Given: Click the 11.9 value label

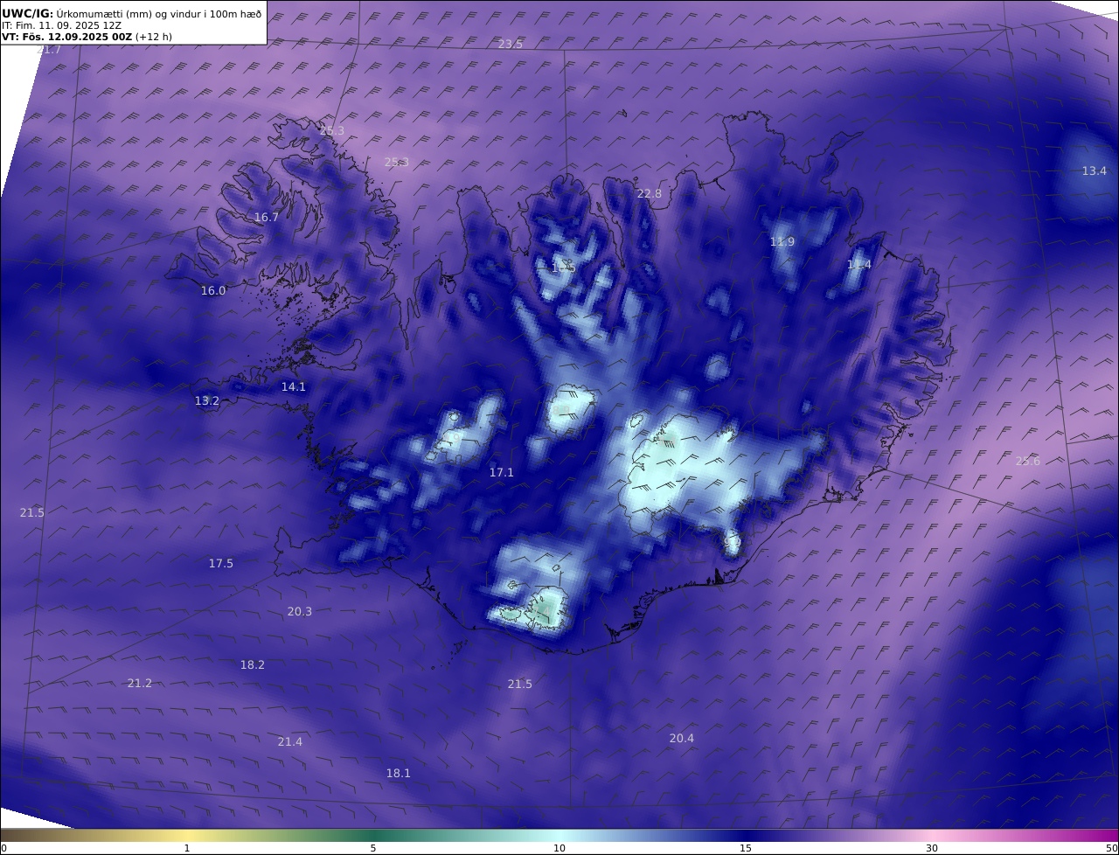Looking at the screenshot, I should (x=782, y=241).
